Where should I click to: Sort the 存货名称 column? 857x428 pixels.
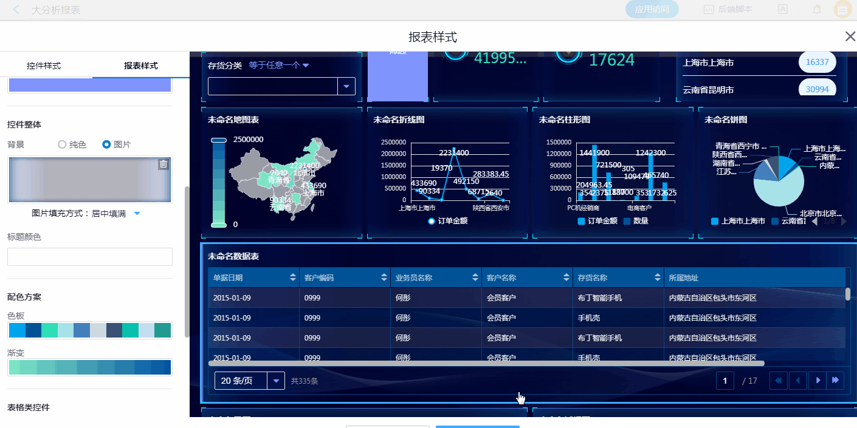coord(658,277)
